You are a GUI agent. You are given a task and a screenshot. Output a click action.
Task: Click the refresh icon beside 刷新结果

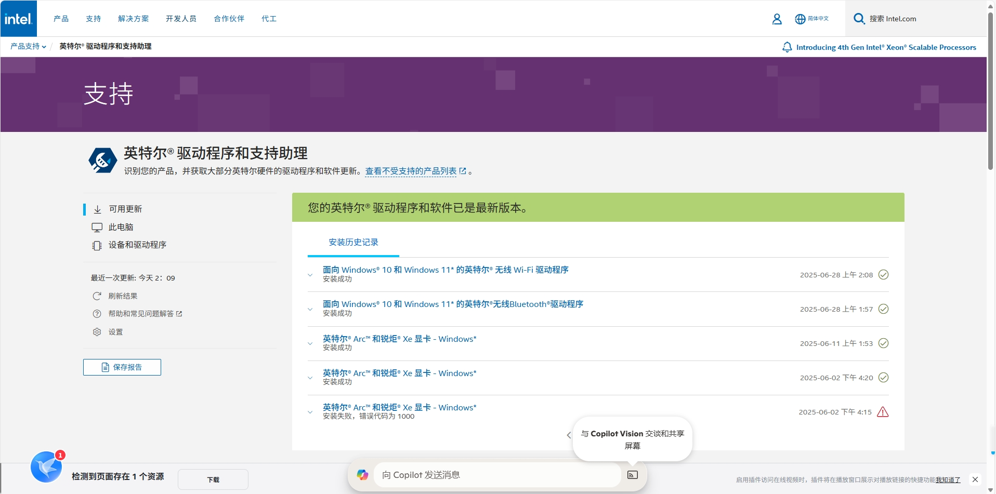[97, 296]
